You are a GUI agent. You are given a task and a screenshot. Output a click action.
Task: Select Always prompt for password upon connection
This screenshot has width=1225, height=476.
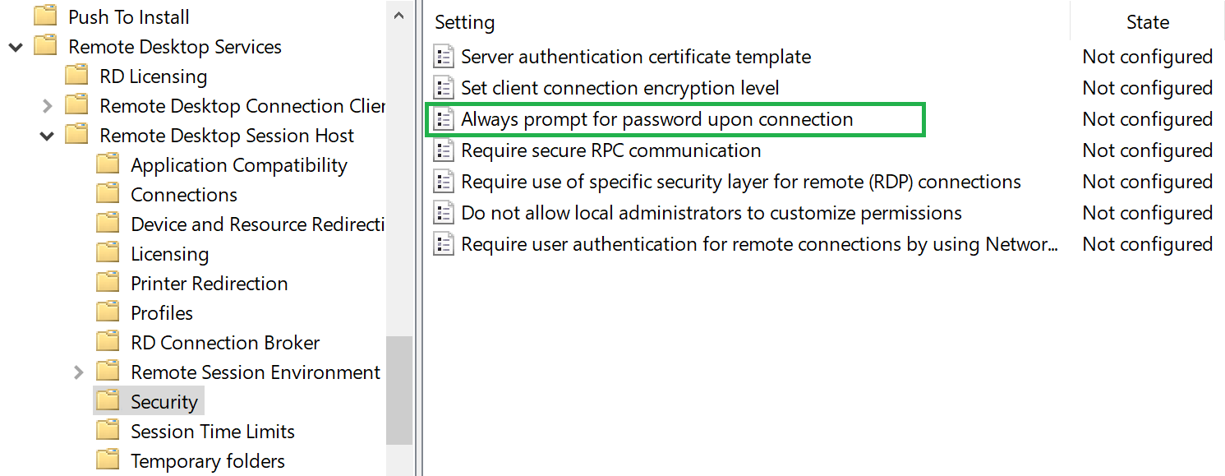656,119
